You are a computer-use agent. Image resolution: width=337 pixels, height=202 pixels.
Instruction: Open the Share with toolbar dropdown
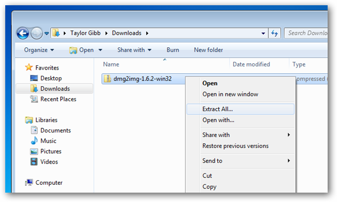pos(134,50)
